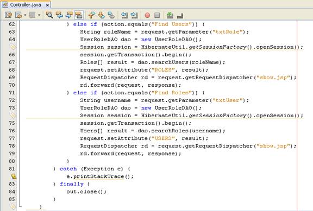Click the grayed Forward navigation icon
This screenshot has height=211, width=313.
32,15
